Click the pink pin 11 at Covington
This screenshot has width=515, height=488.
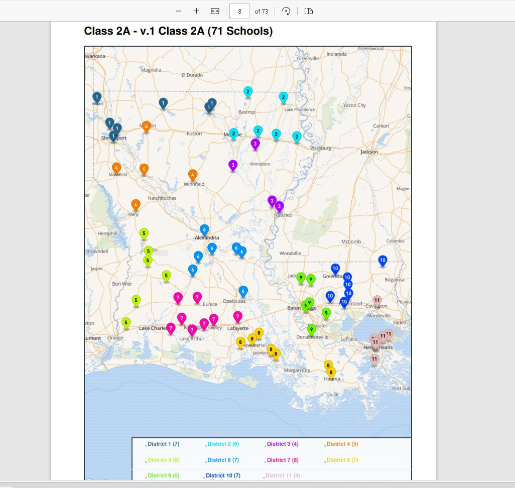[x=377, y=301]
